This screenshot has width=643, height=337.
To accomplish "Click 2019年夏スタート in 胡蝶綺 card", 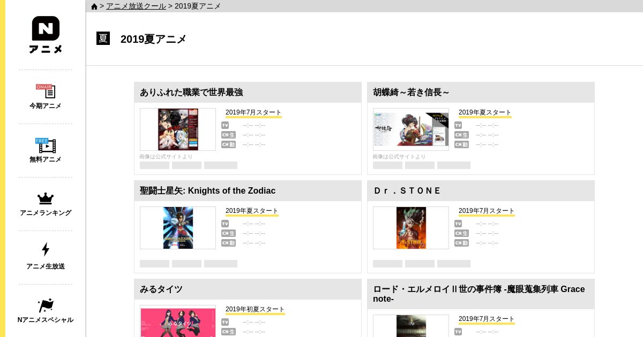I will tap(485, 112).
